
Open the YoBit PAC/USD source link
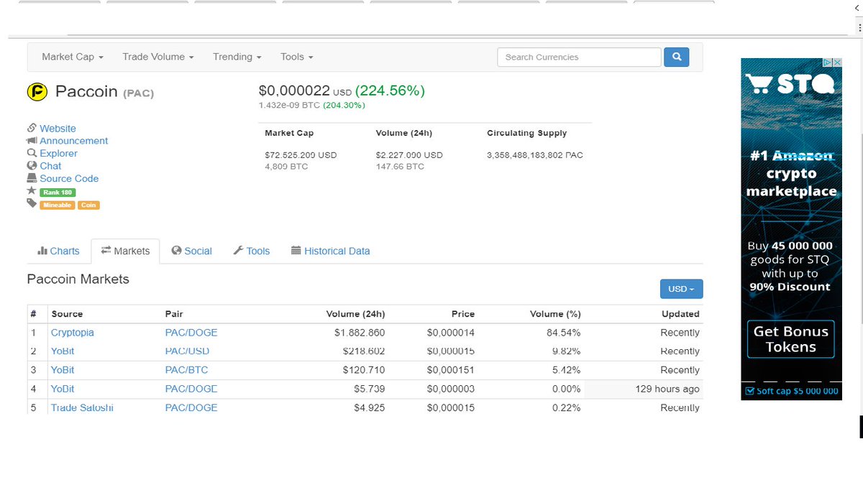coord(63,351)
